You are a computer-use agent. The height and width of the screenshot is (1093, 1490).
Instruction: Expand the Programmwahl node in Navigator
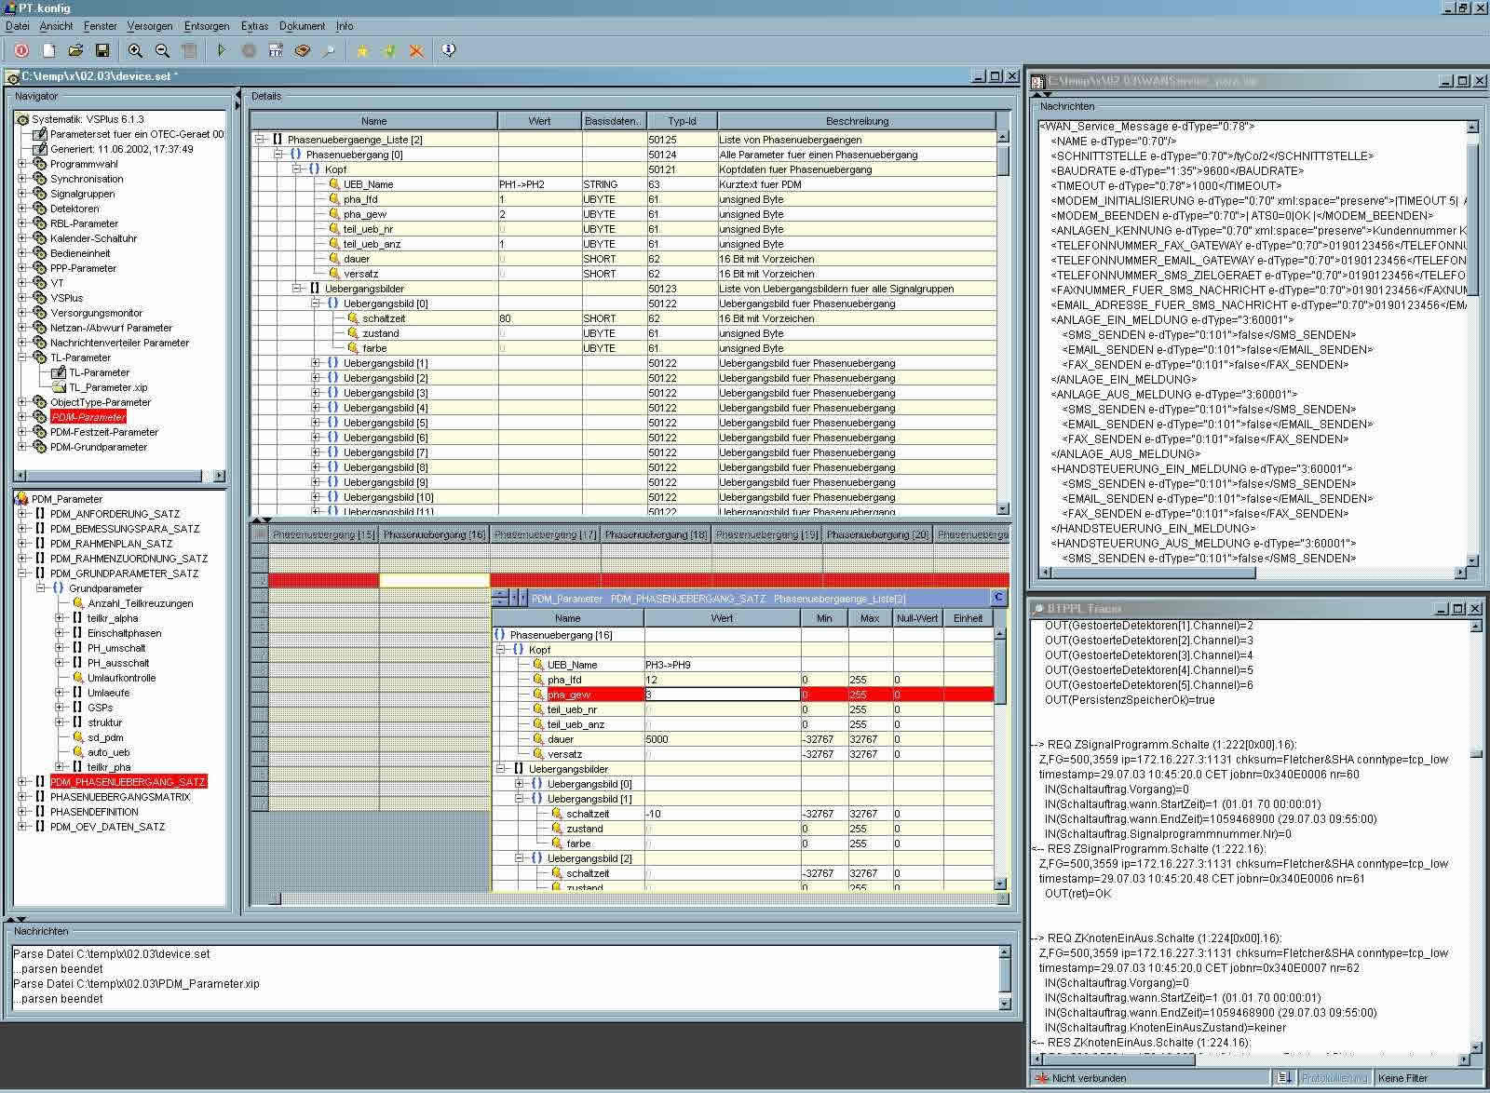pyautogui.click(x=22, y=164)
